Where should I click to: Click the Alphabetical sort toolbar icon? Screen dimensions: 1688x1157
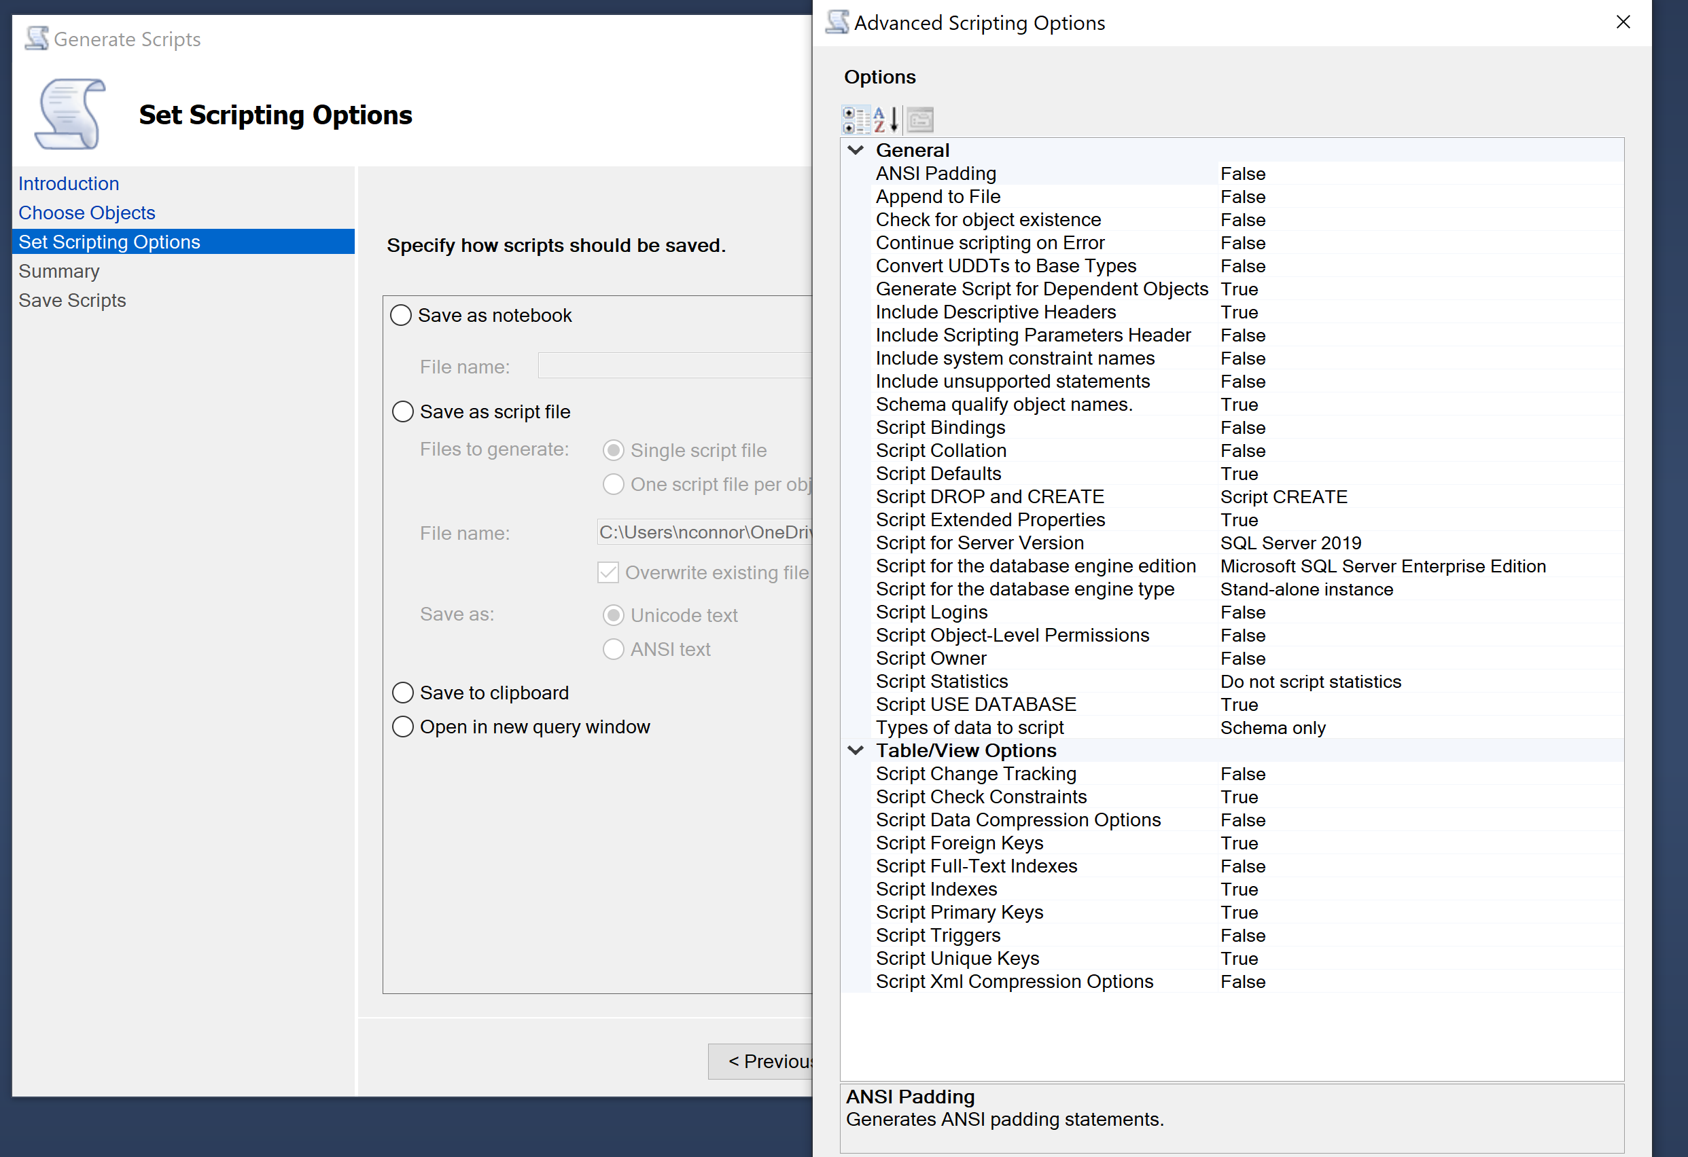tap(885, 120)
